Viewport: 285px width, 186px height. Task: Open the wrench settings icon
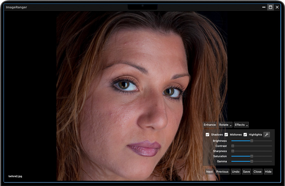[x=266, y=134]
